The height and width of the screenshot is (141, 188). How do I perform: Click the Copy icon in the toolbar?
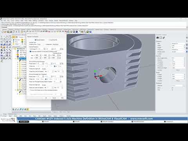click(x=19, y=32)
